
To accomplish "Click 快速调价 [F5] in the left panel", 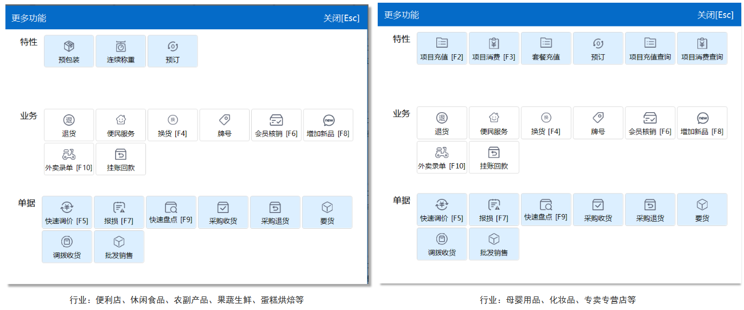I will pos(67,212).
